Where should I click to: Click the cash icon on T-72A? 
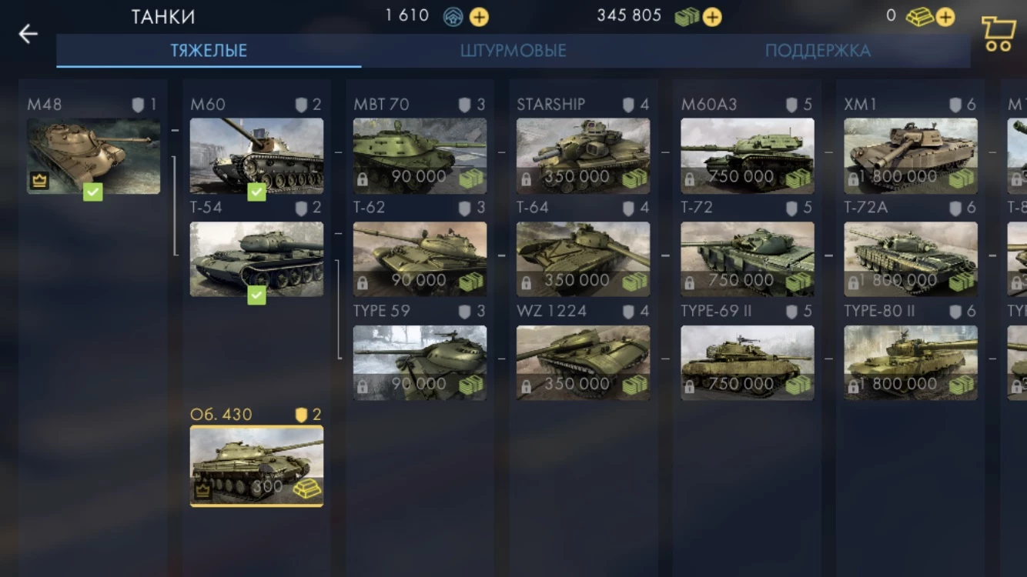tap(962, 282)
